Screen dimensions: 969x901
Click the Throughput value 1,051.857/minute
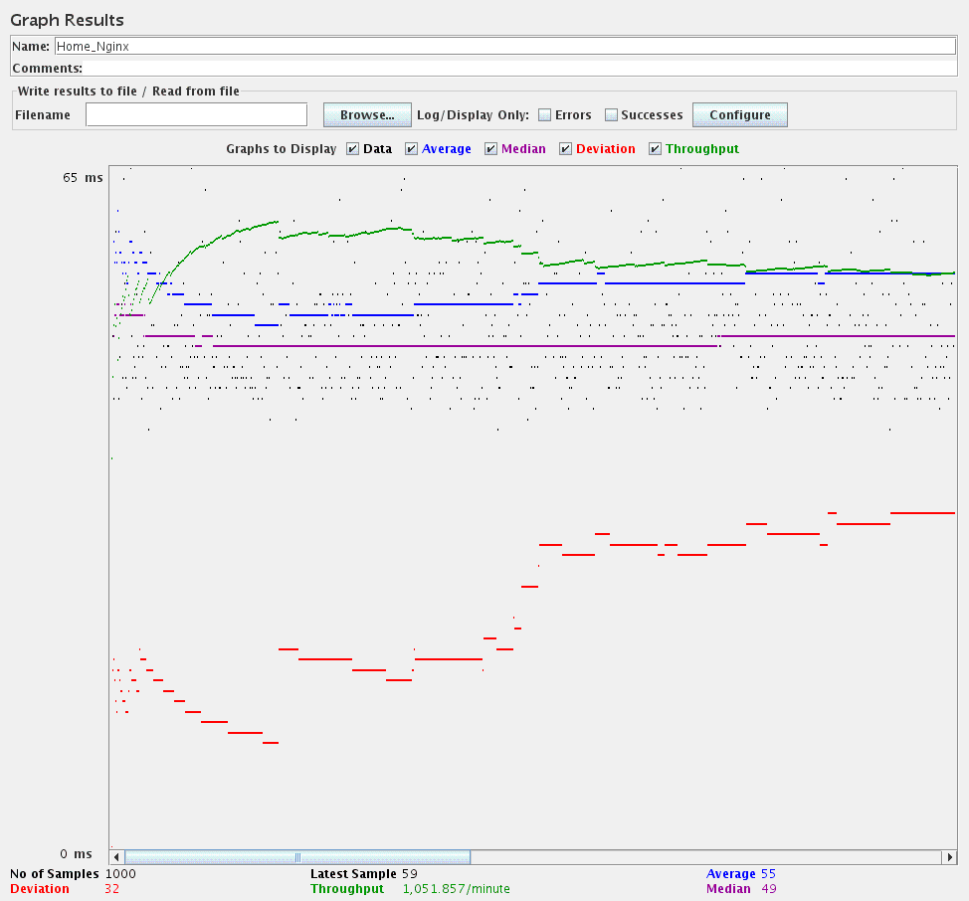click(456, 889)
